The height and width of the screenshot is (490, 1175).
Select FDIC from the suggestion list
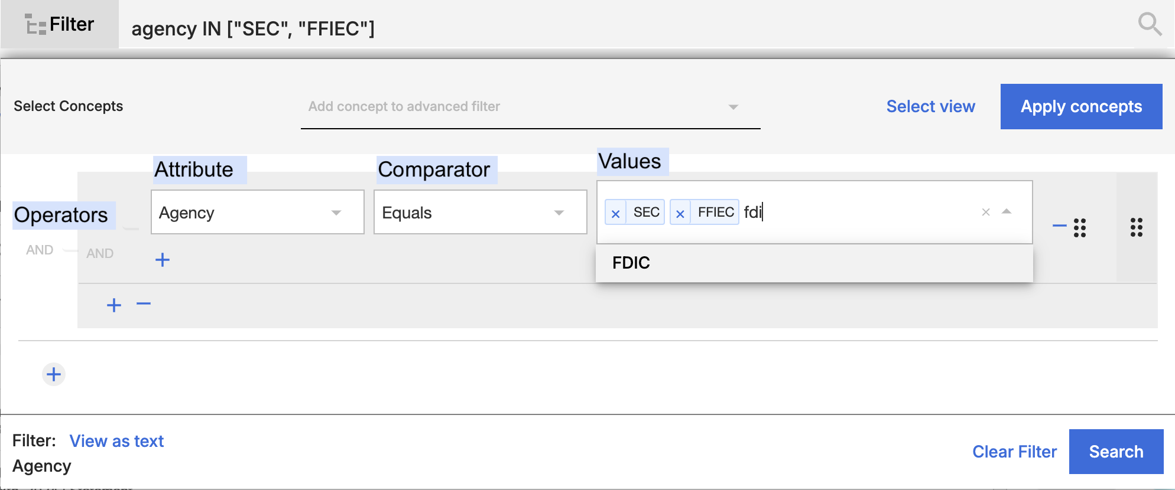tap(631, 263)
